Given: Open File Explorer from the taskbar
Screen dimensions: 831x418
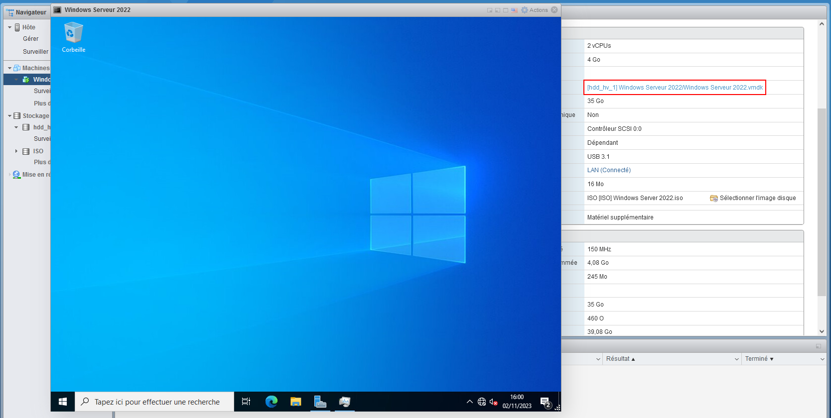Looking at the screenshot, I should tap(296, 402).
